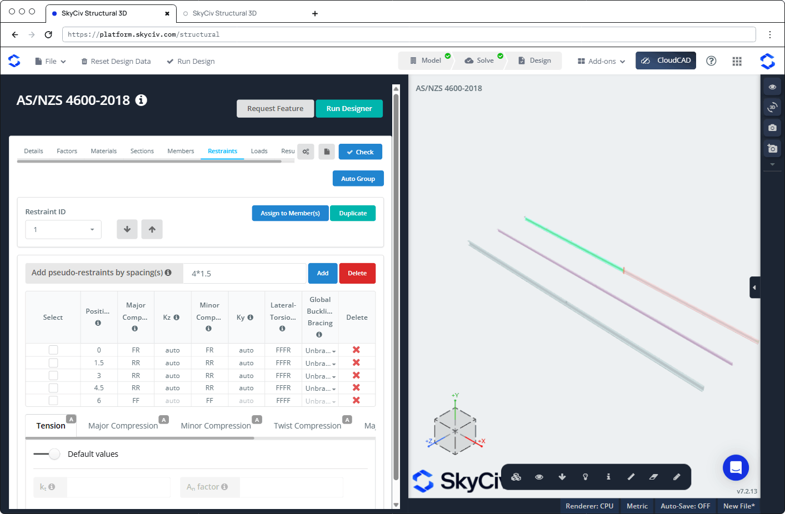This screenshot has width=785, height=514.
Task: Click the document report icon beside Check
Action: coord(327,152)
